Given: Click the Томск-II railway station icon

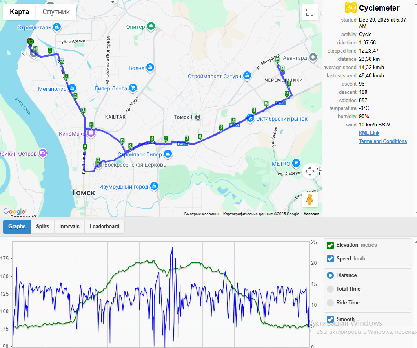Looking at the screenshot, I should [198, 117].
